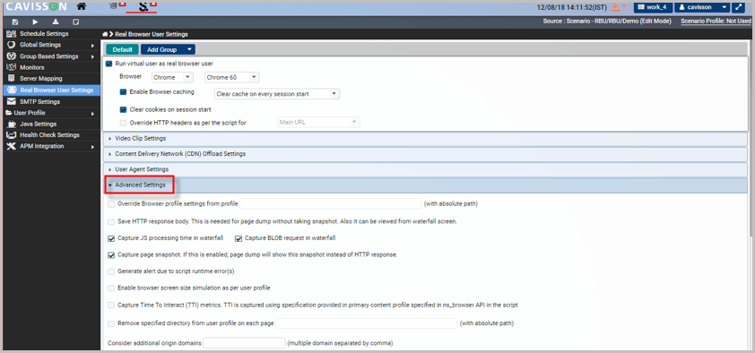Viewport: 755px width, 353px height.
Task: Click the Default button
Action: (x=122, y=49)
